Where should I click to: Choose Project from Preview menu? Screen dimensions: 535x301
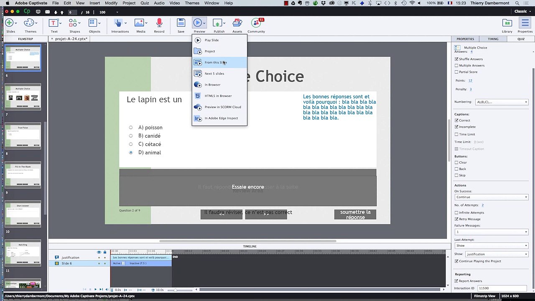pos(219,51)
